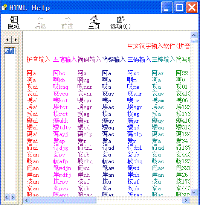Click the 后退 (Back) arrow icon
This screenshot has width=200, height=205.
pyautogui.click(x=40, y=20)
